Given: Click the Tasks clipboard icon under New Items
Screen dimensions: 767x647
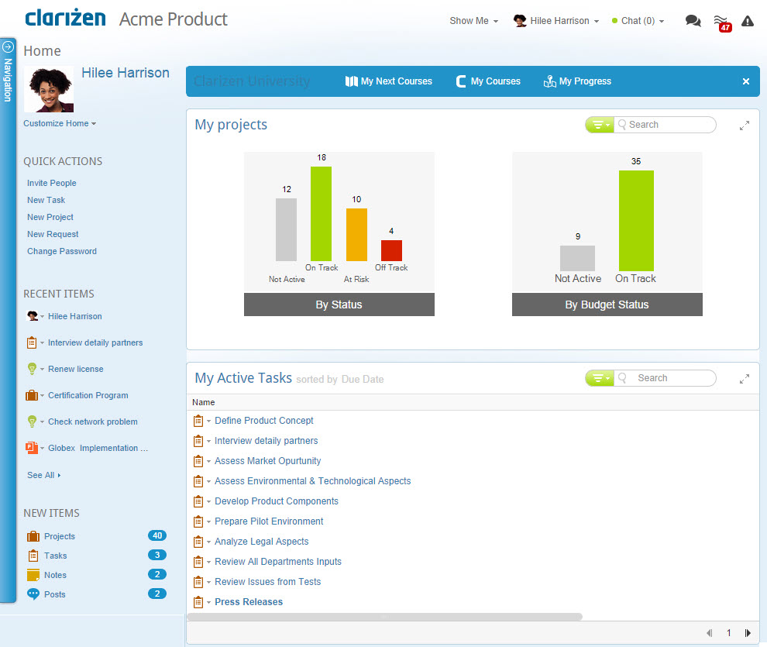Looking at the screenshot, I should (33, 556).
